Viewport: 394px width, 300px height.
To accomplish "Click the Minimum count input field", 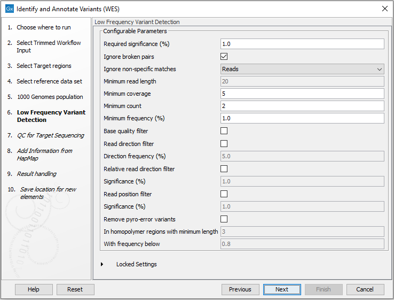I will tap(302, 106).
